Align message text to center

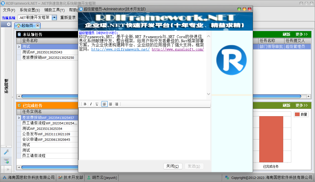pos(110,104)
